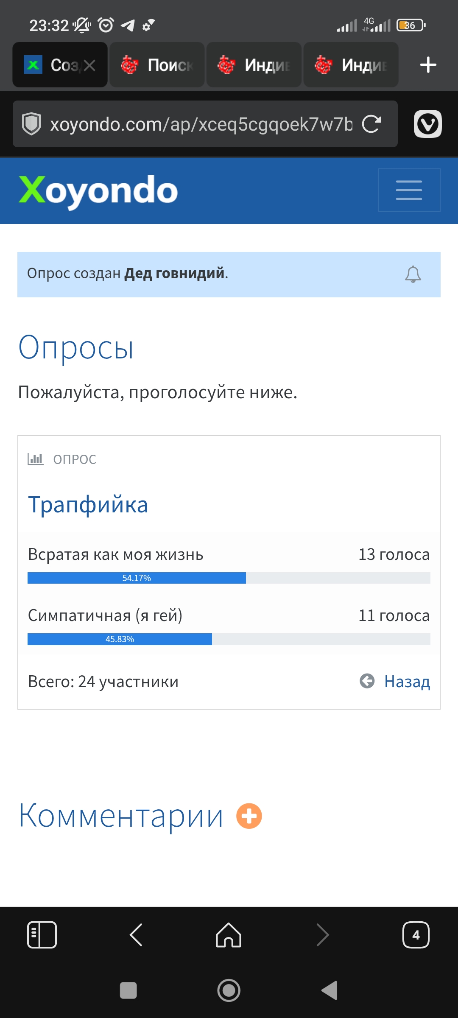
Task: Tap the Android recent apps square button
Action: click(128, 990)
